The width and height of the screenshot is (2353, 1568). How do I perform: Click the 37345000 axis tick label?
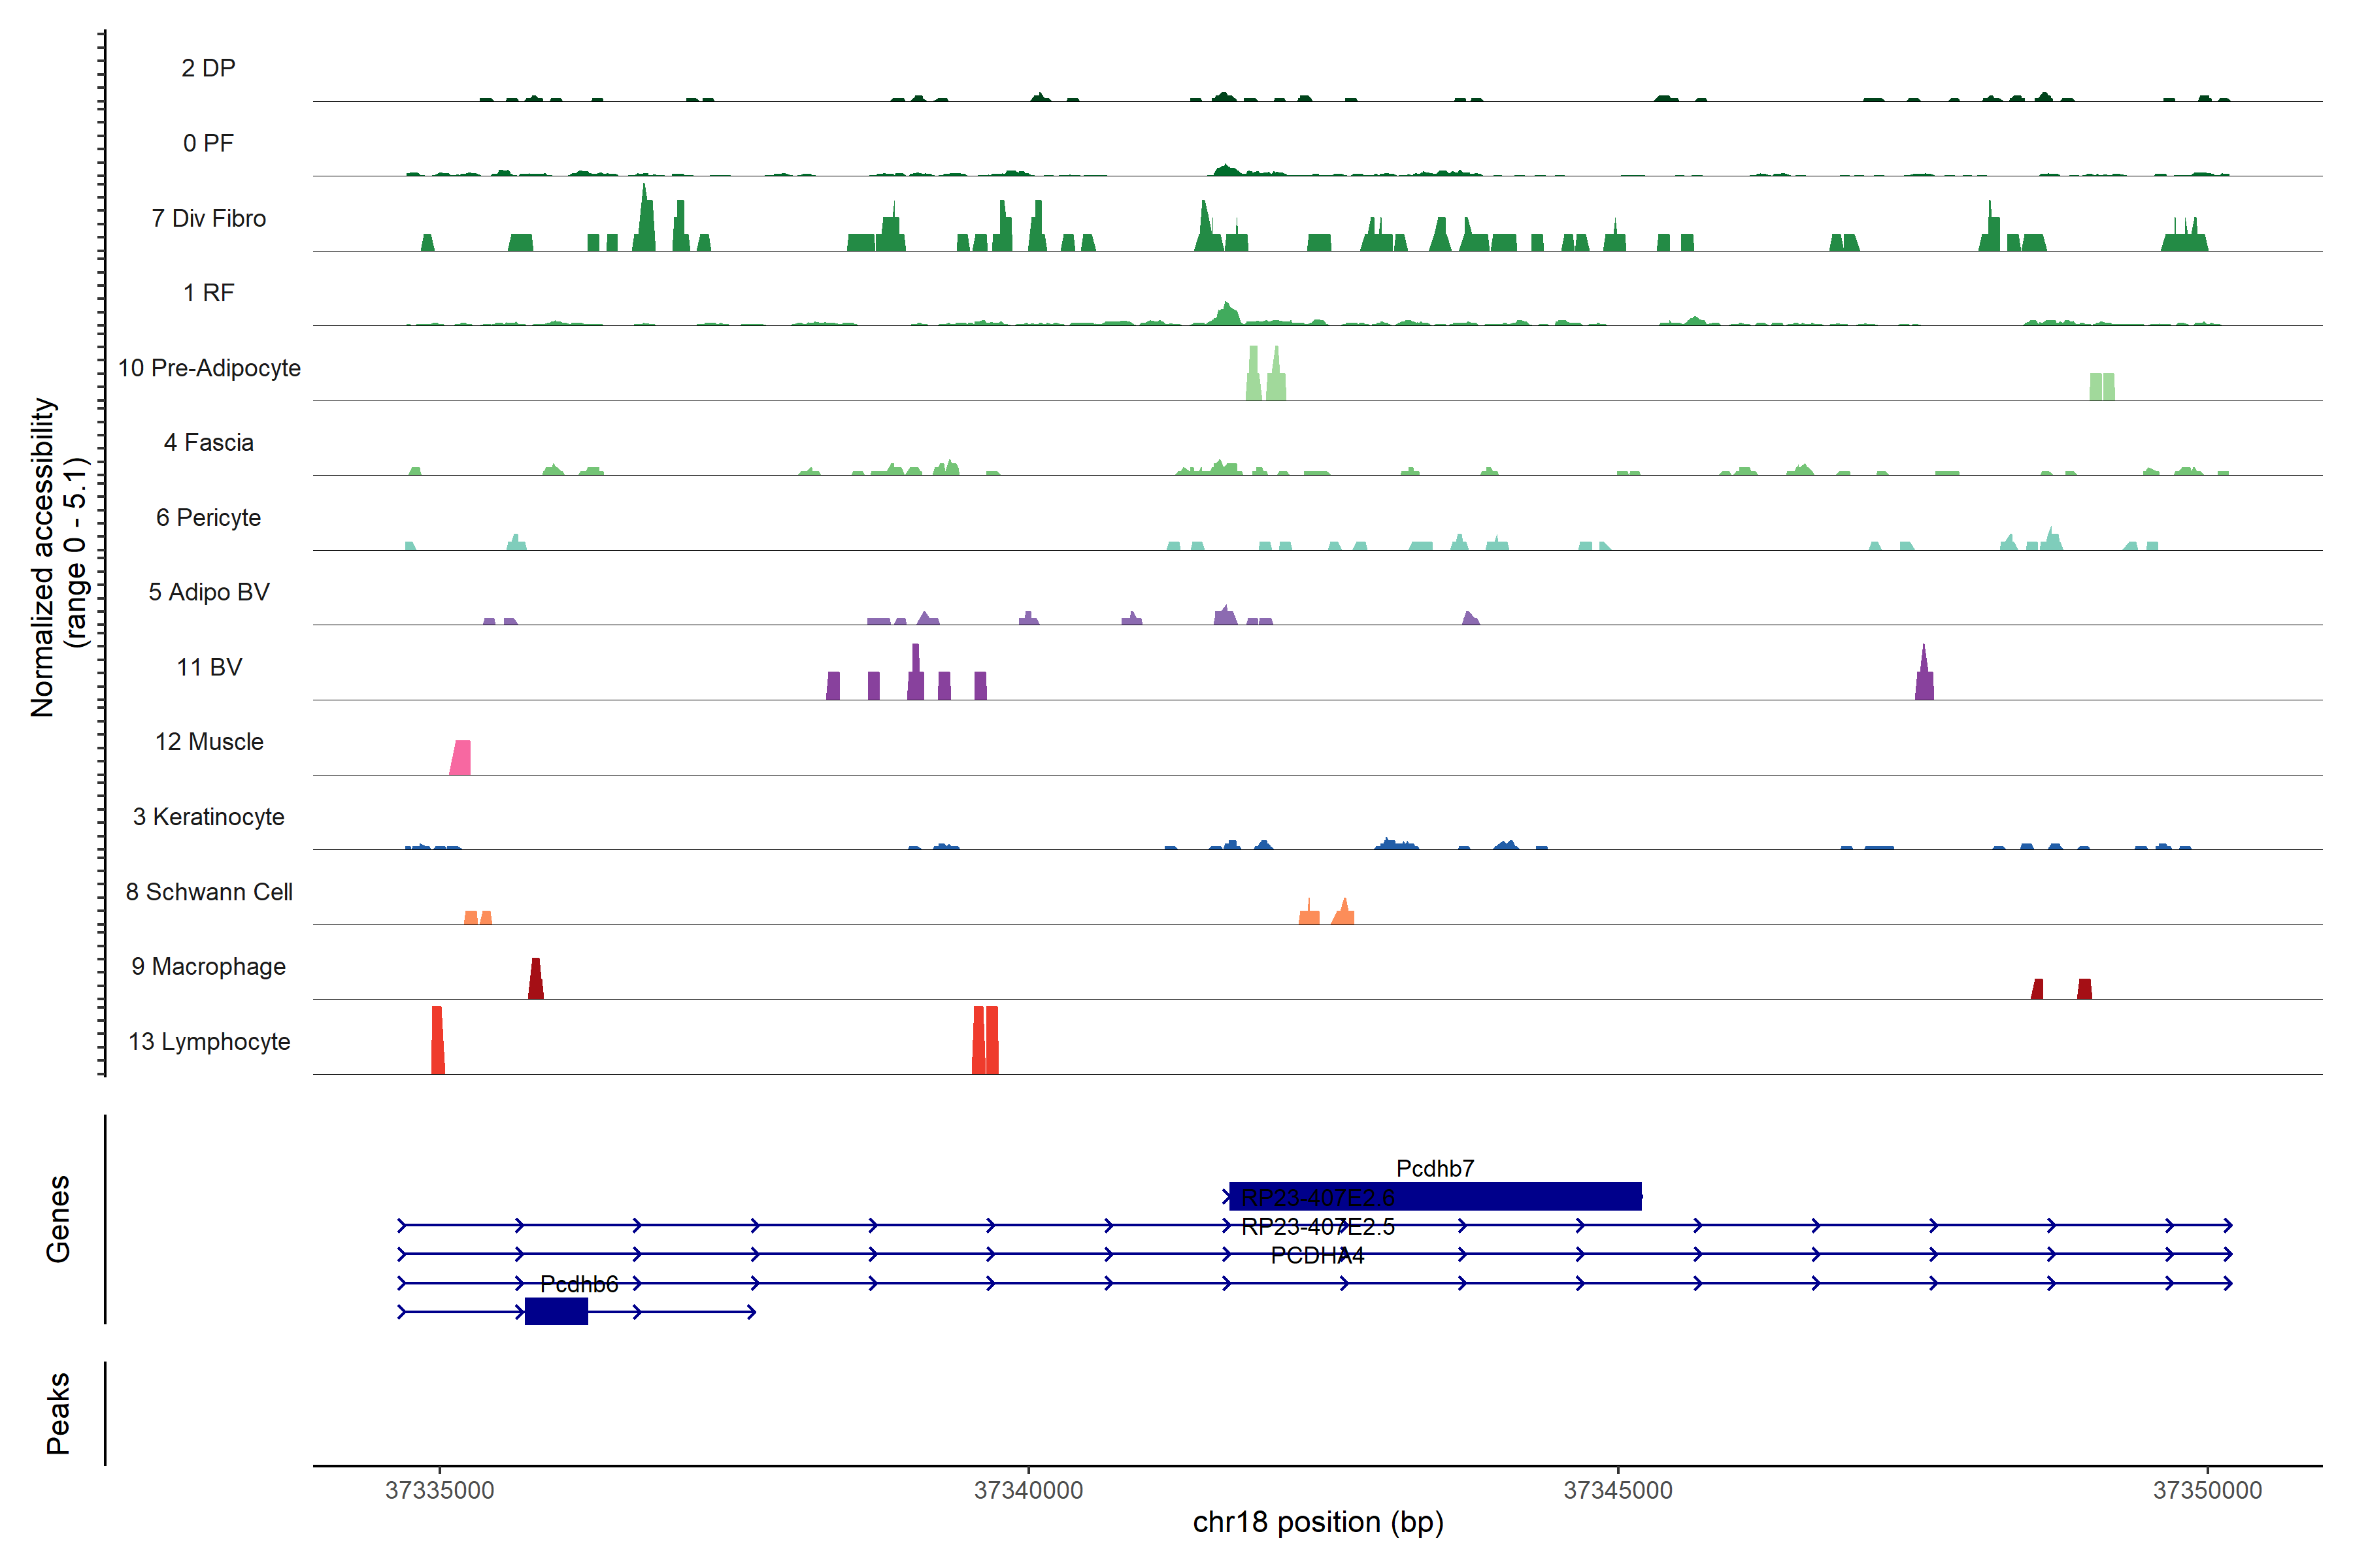pos(1618,1490)
